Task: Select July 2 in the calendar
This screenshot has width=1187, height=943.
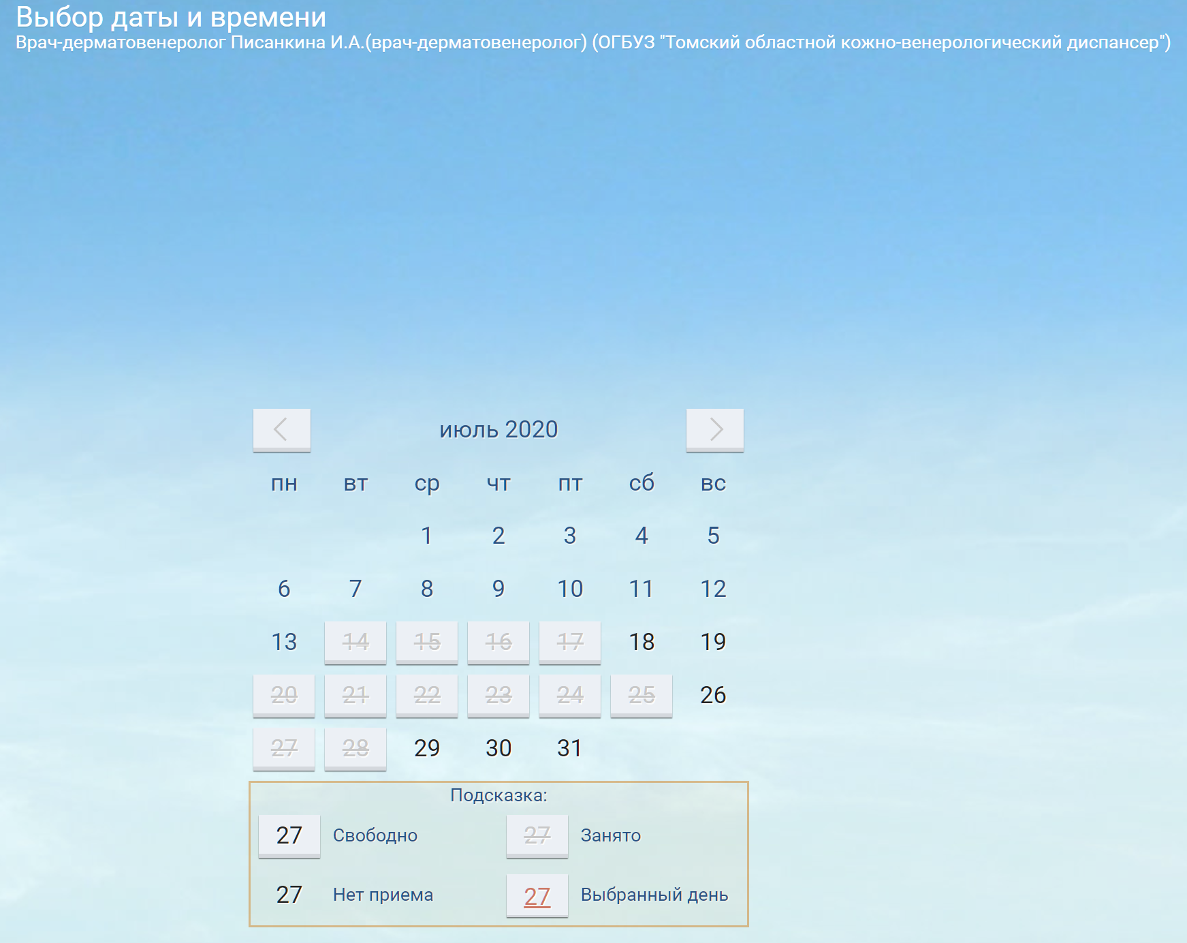Action: 498,536
